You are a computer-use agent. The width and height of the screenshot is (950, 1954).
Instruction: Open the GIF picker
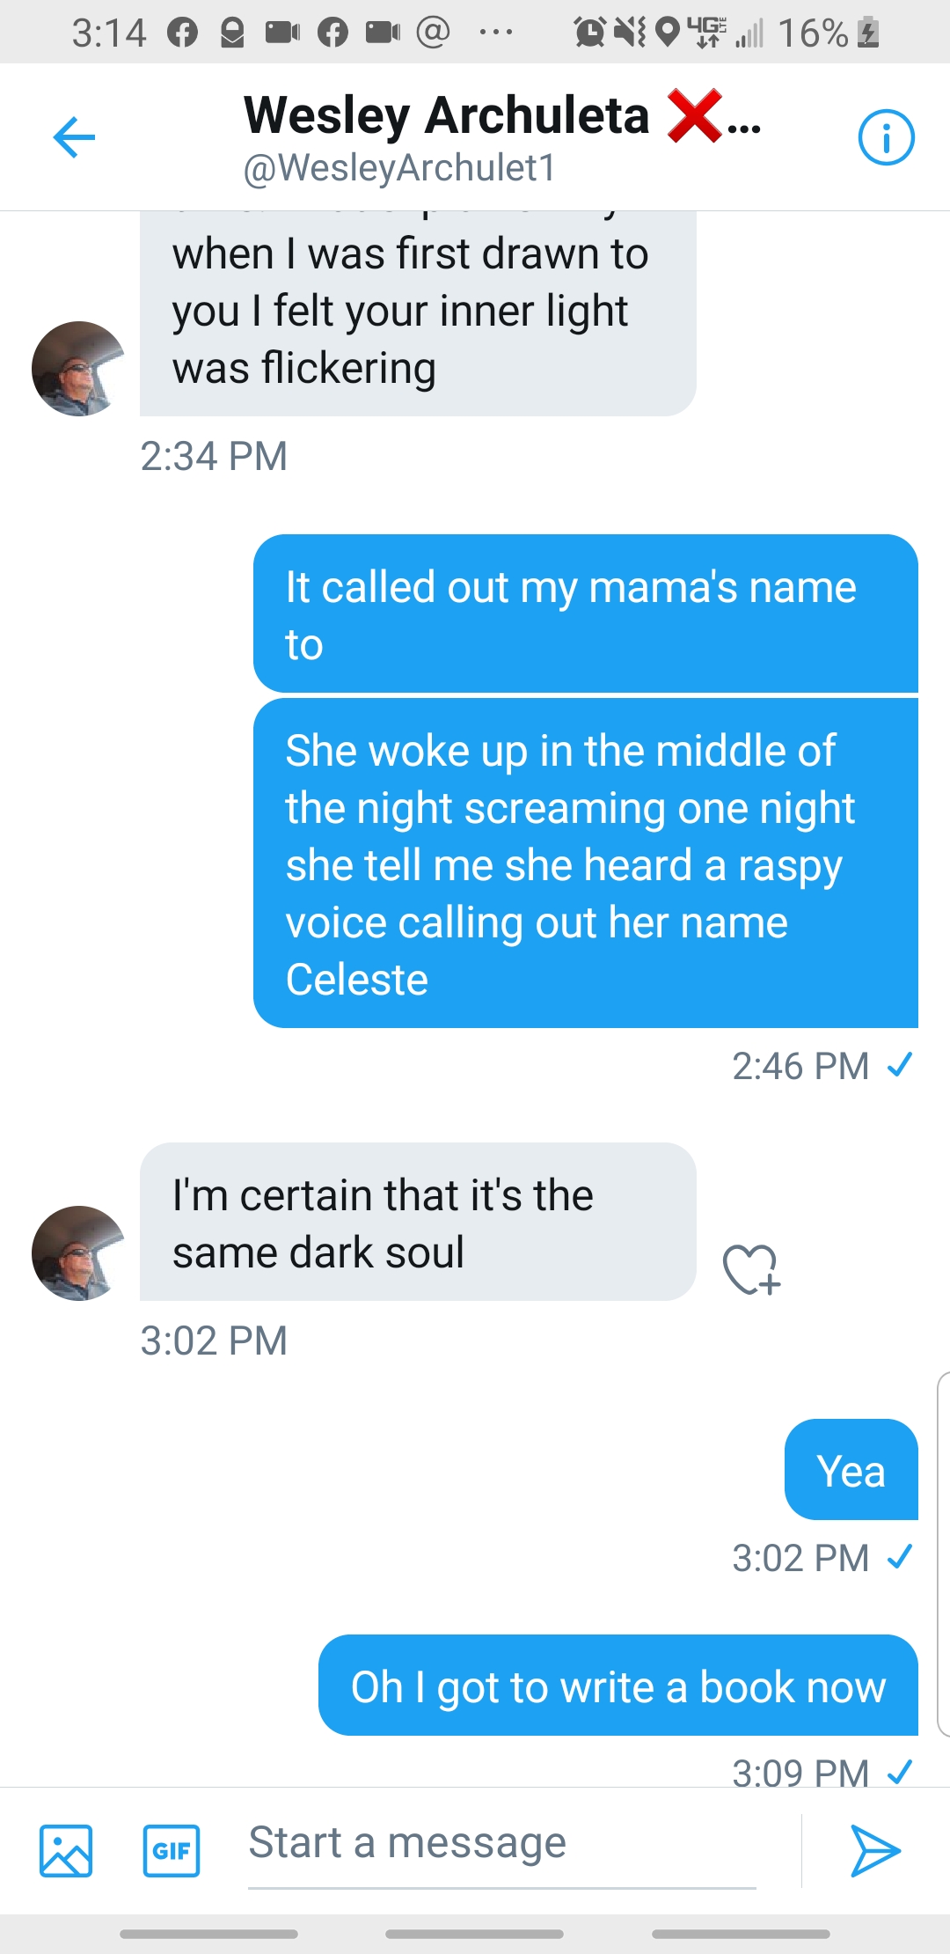click(172, 1850)
